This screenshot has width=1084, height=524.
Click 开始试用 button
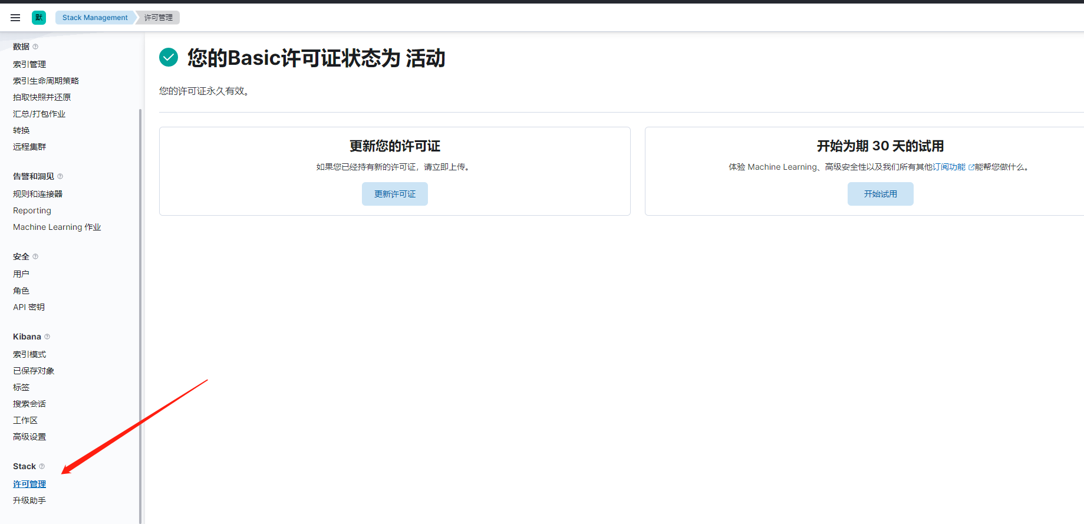tap(881, 194)
